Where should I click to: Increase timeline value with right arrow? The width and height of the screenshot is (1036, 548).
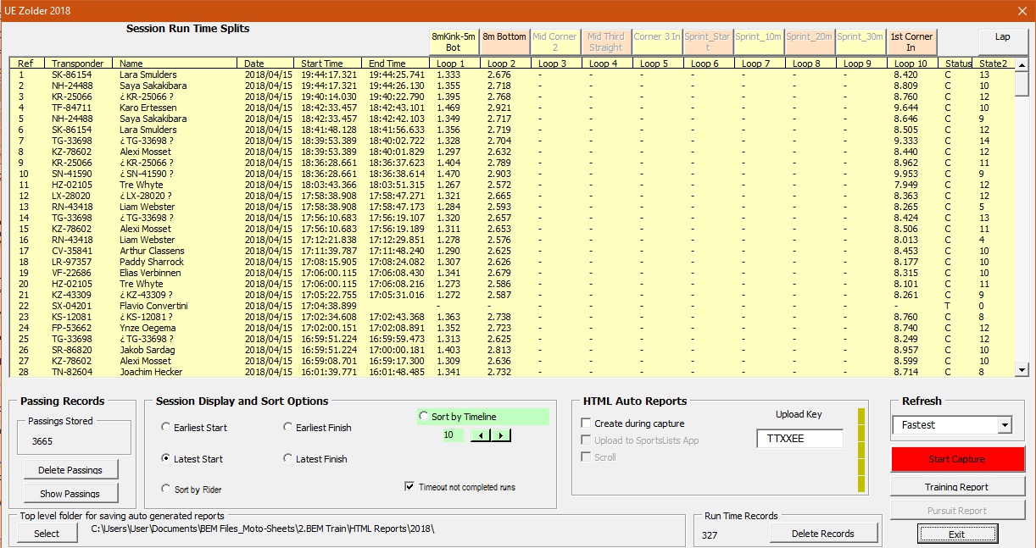coord(501,435)
